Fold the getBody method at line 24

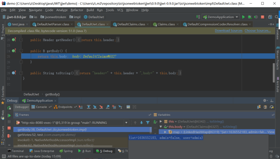coord(21,51)
